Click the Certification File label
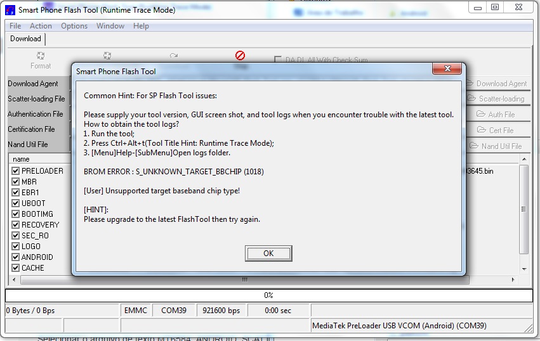 point(31,129)
